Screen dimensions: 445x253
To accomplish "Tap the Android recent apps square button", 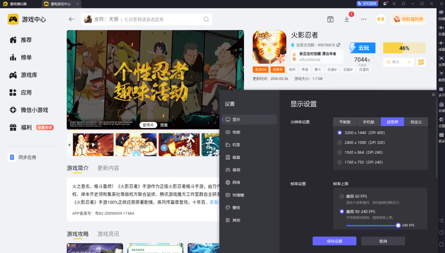I will point(441,244).
